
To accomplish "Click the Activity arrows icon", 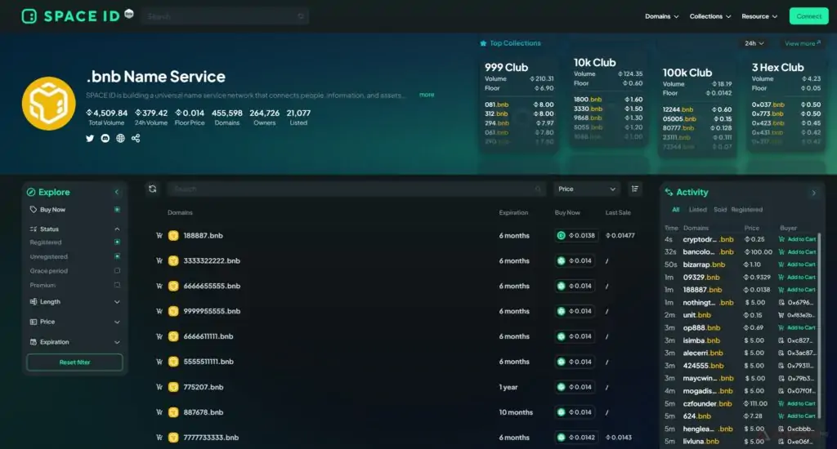I will 669,192.
